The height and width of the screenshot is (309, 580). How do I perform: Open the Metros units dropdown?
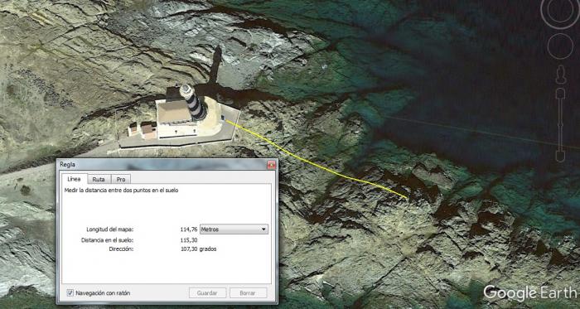234,229
